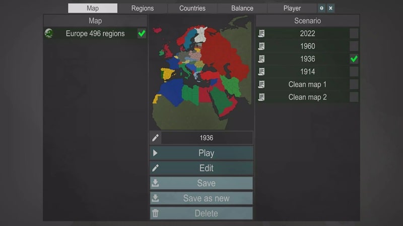Viewport: 403px width, 226px height.
Task: Click the scroll icon beside 1914 scenario
Action: click(261, 72)
